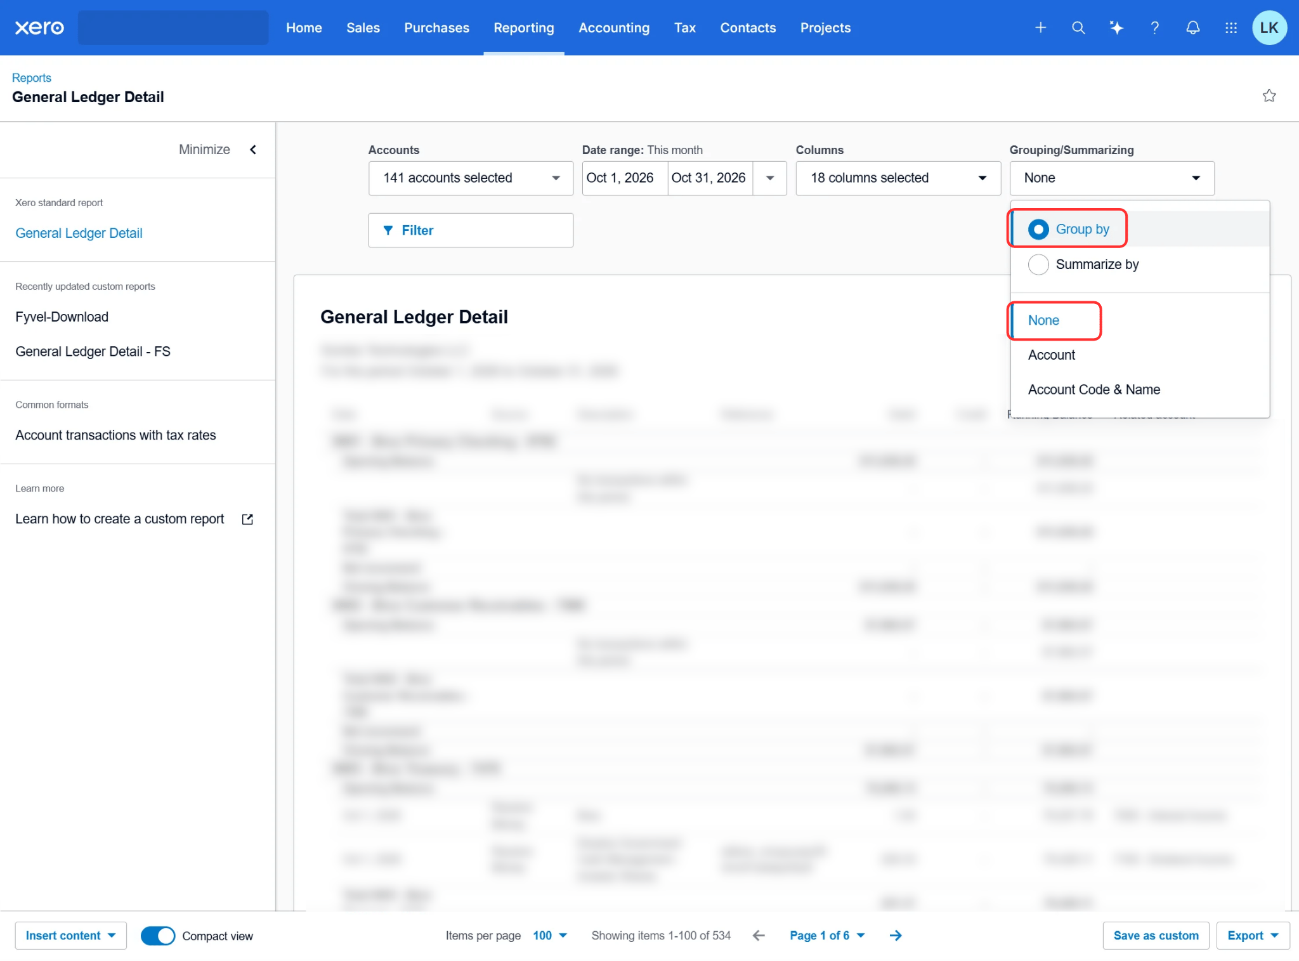Edit the start date Oct 1, 2026 field

pos(625,178)
